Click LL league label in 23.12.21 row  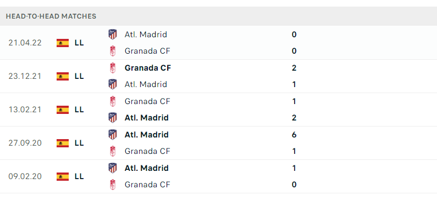click(x=79, y=76)
